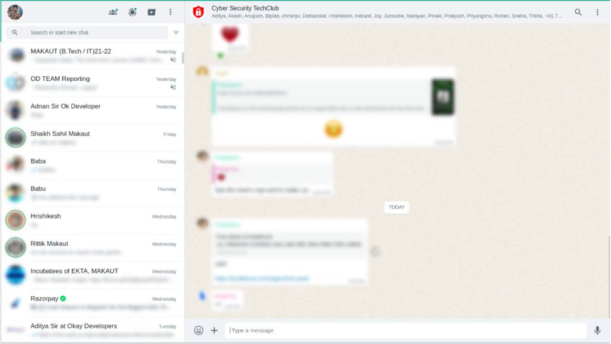Click the Cyber Security TechClub group name
The height and width of the screenshot is (344, 611).
click(x=245, y=8)
